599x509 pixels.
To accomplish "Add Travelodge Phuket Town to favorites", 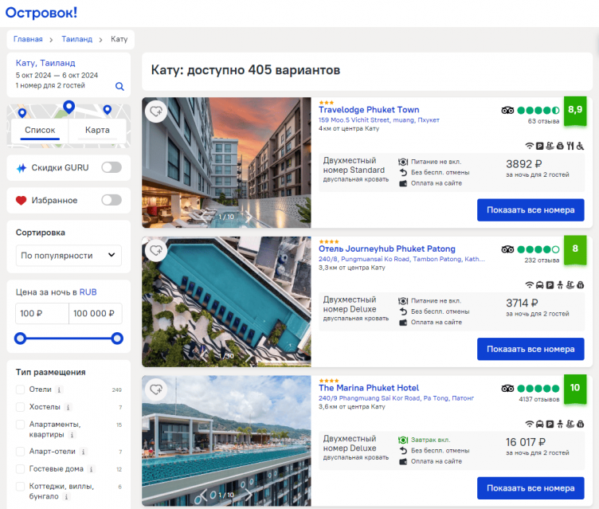I will pos(156,112).
